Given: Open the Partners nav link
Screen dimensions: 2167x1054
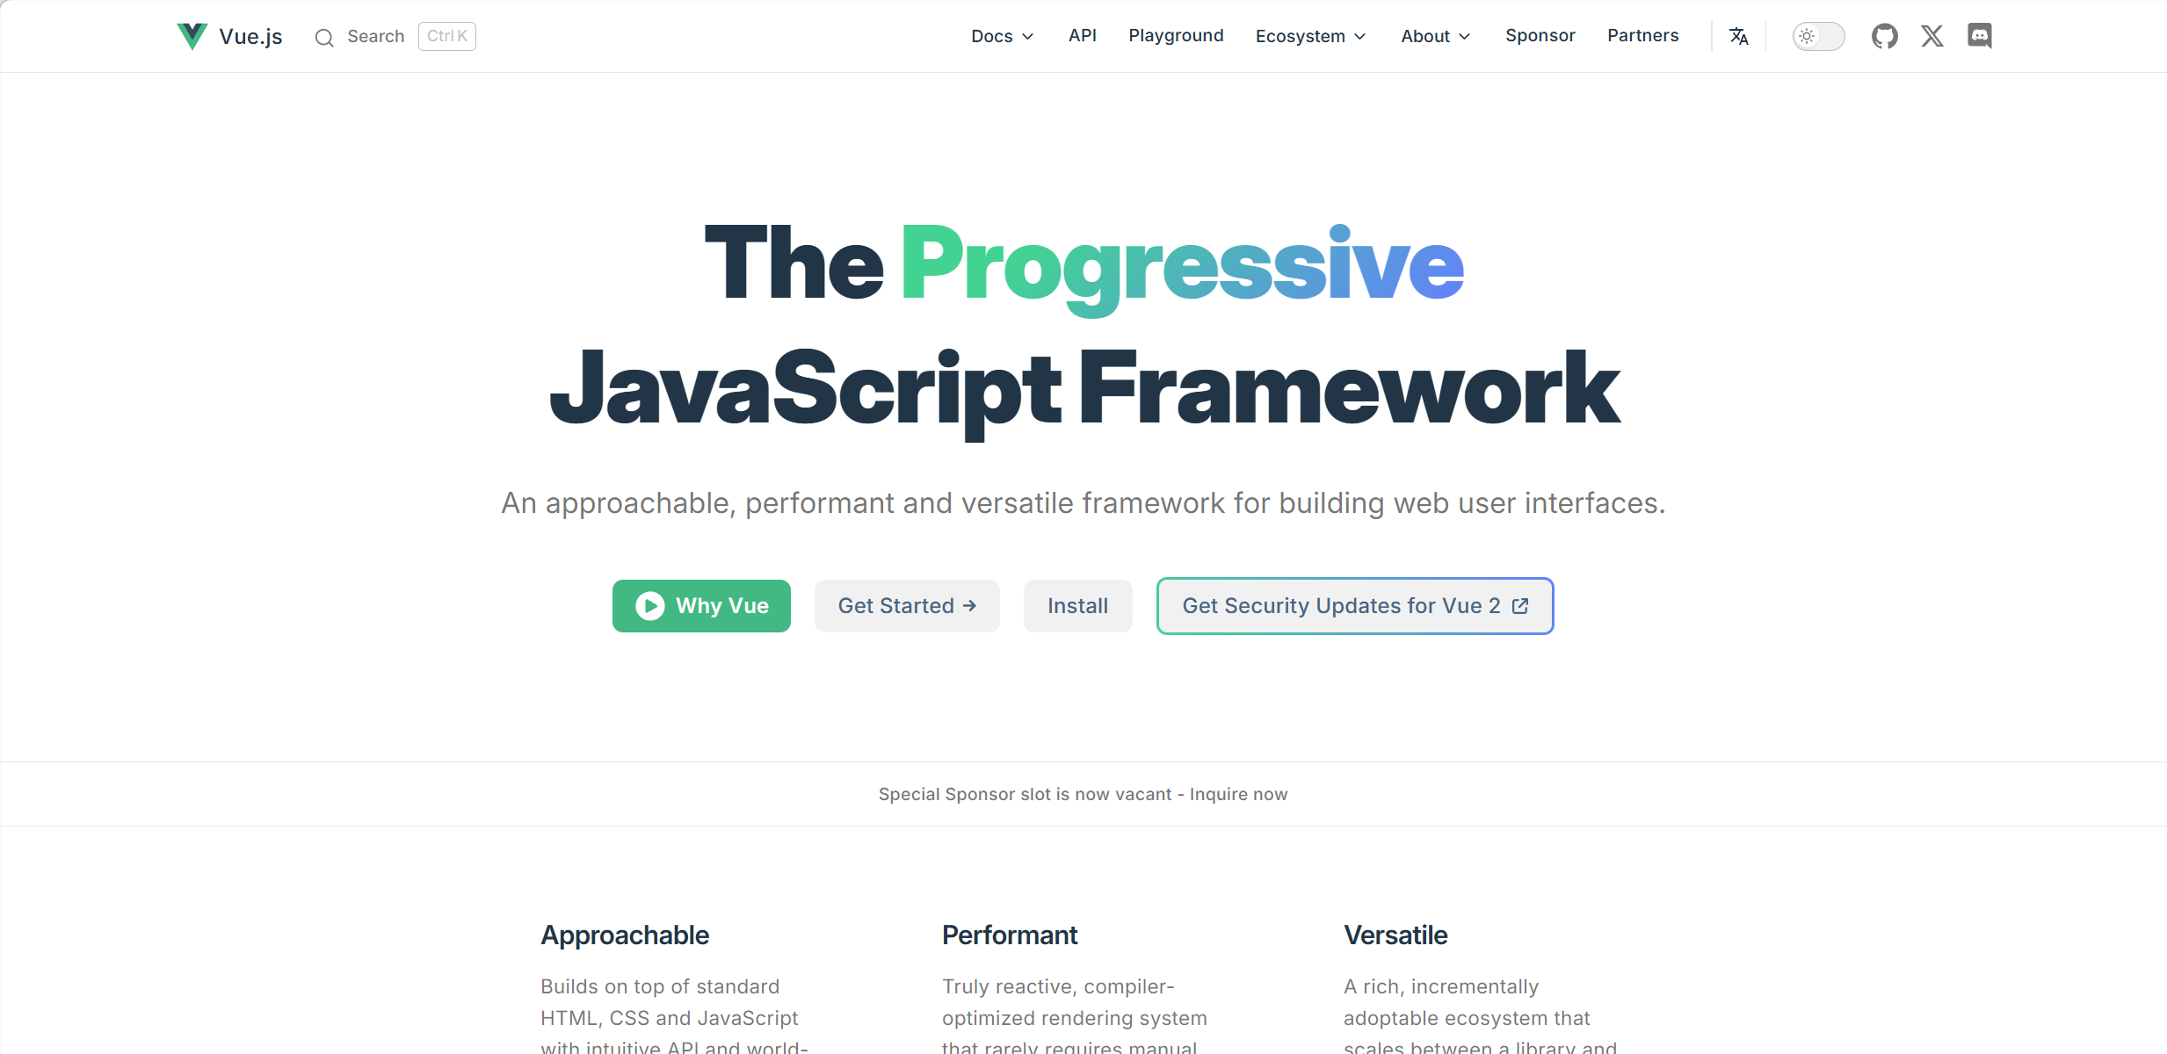Looking at the screenshot, I should 1642,36.
